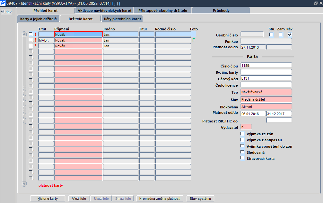Click Příjmení cell Novák in the third row
This screenshot has width=323, height=203.
point(78,46)
